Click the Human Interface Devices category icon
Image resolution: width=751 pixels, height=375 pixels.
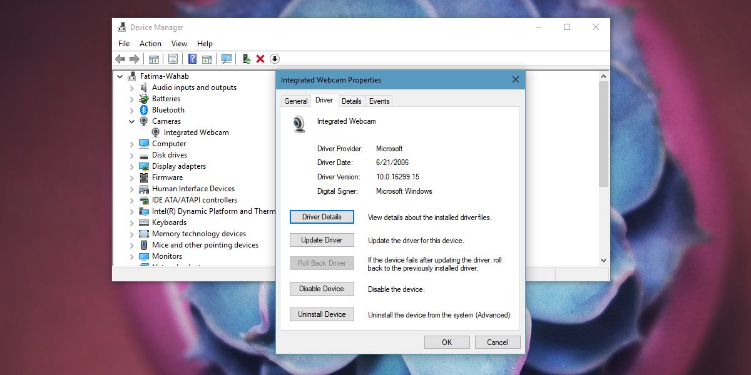144,189
